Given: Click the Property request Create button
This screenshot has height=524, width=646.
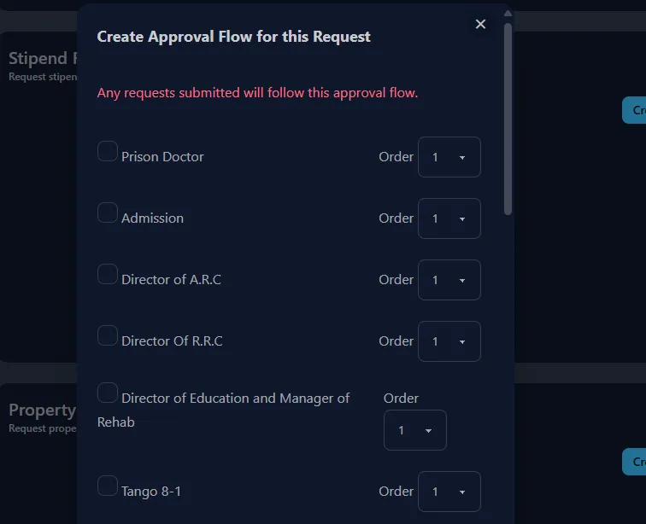Looking at the screenshot, I should [635, 462].
